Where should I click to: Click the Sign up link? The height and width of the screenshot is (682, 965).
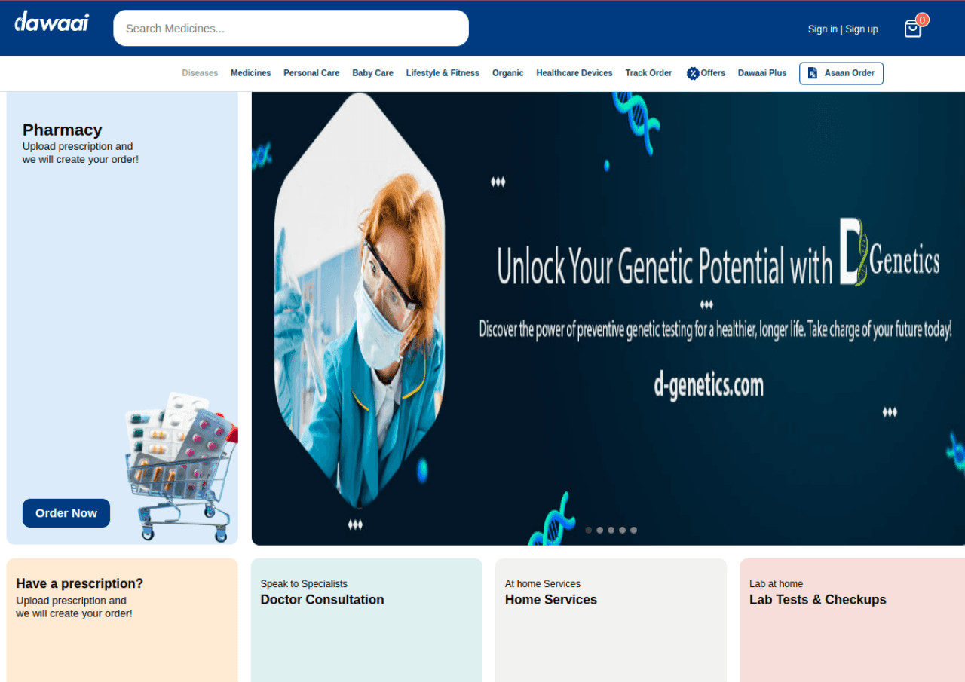(x=862, y=29)
